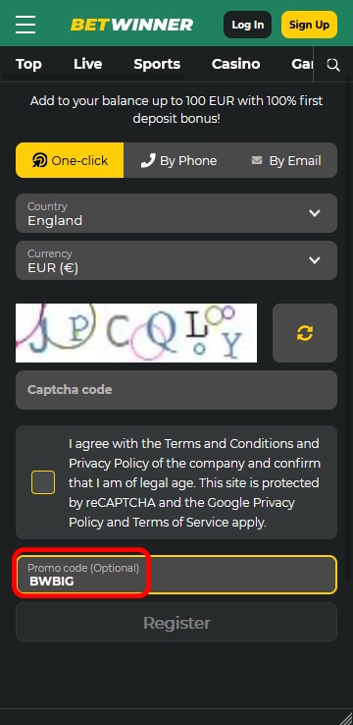Click the BetWinner logo
353x725 pixels.
click(132, 25)
